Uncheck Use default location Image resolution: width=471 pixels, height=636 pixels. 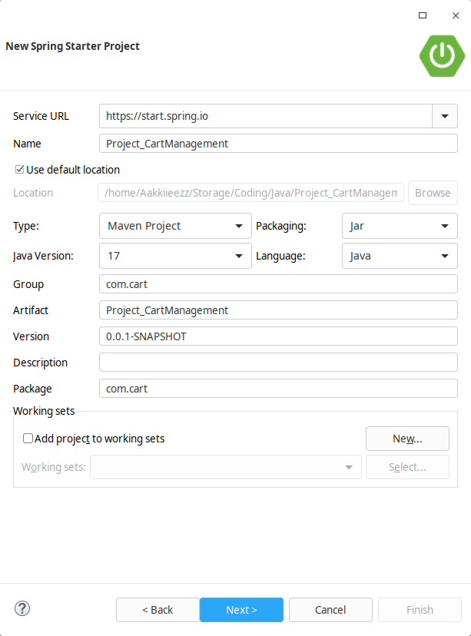18,170
